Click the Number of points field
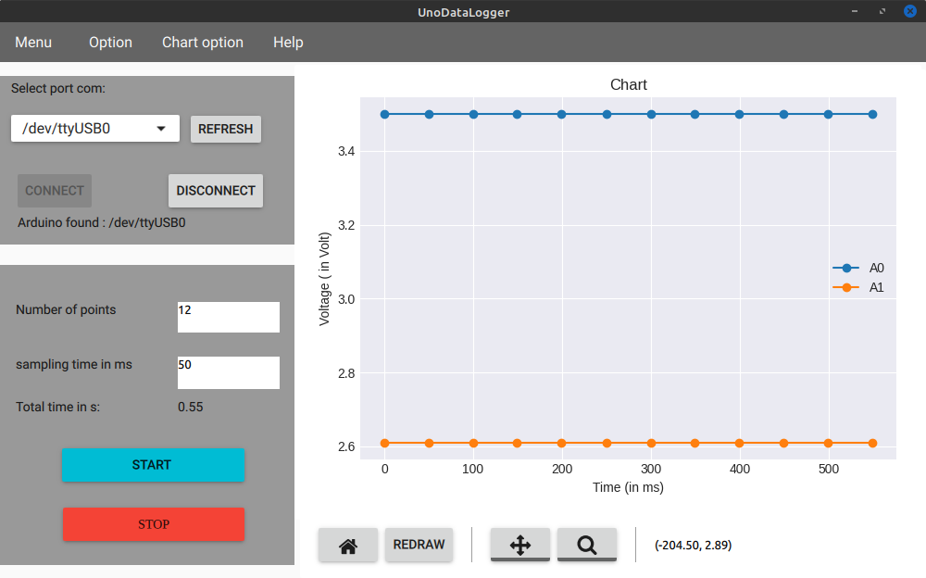 (x=229, y=317)
